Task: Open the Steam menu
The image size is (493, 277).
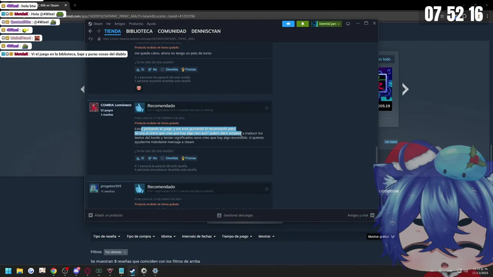Action: coord(98,24)
